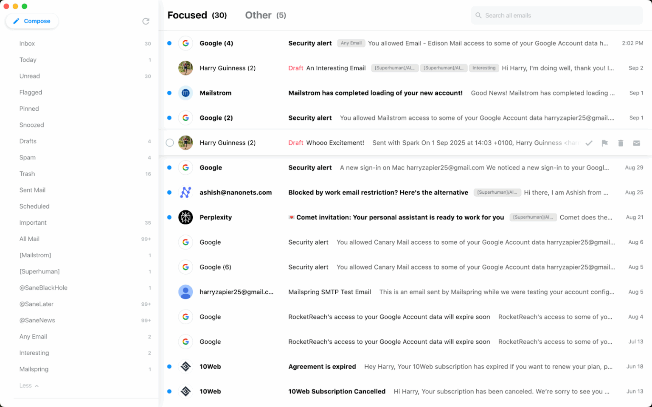Viewport: 652px width, 407px height.
Task: Flag the "Whooo Excitement!" draft email
Action: pyautogui.click(x=604, y=143)
